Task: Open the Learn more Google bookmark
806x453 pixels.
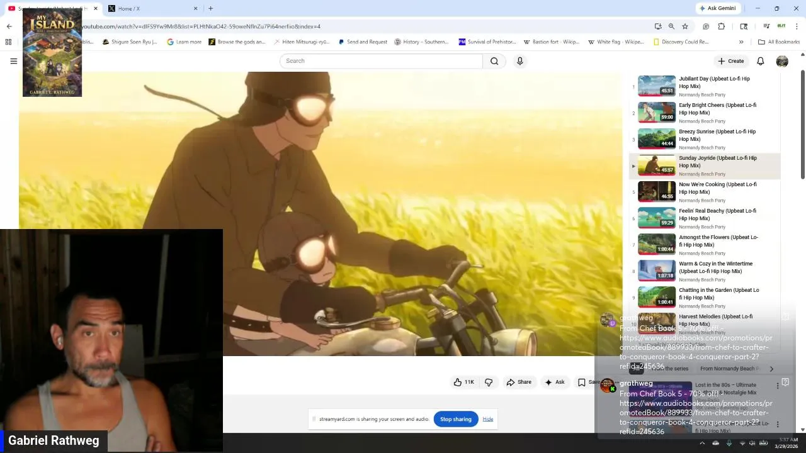Action: point(184,42)
